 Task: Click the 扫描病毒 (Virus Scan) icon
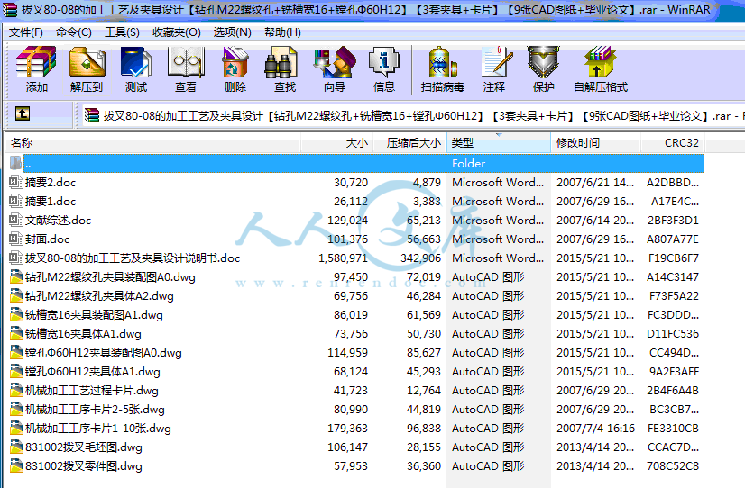(x=442, y=62)
